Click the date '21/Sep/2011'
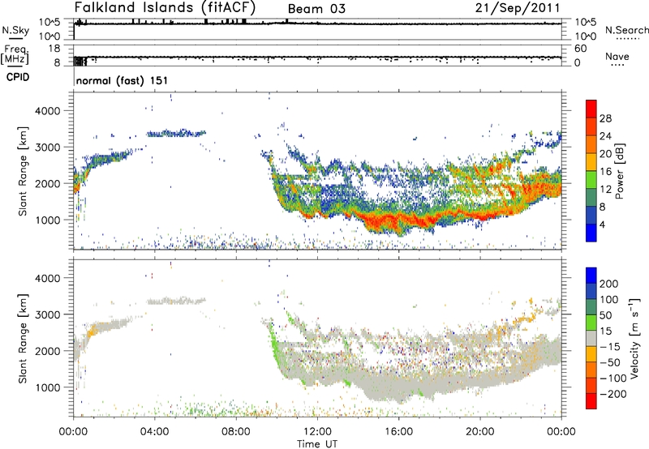649x449 pixels. (518, 8)
